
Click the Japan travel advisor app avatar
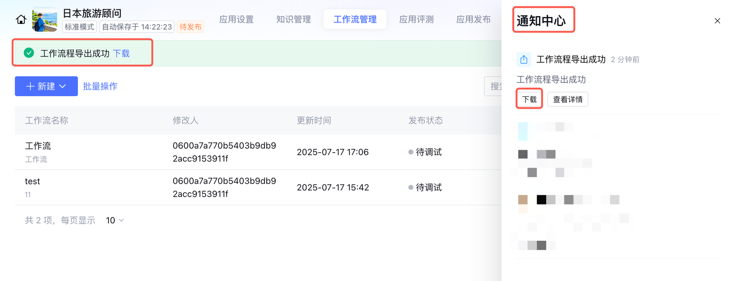45,20
